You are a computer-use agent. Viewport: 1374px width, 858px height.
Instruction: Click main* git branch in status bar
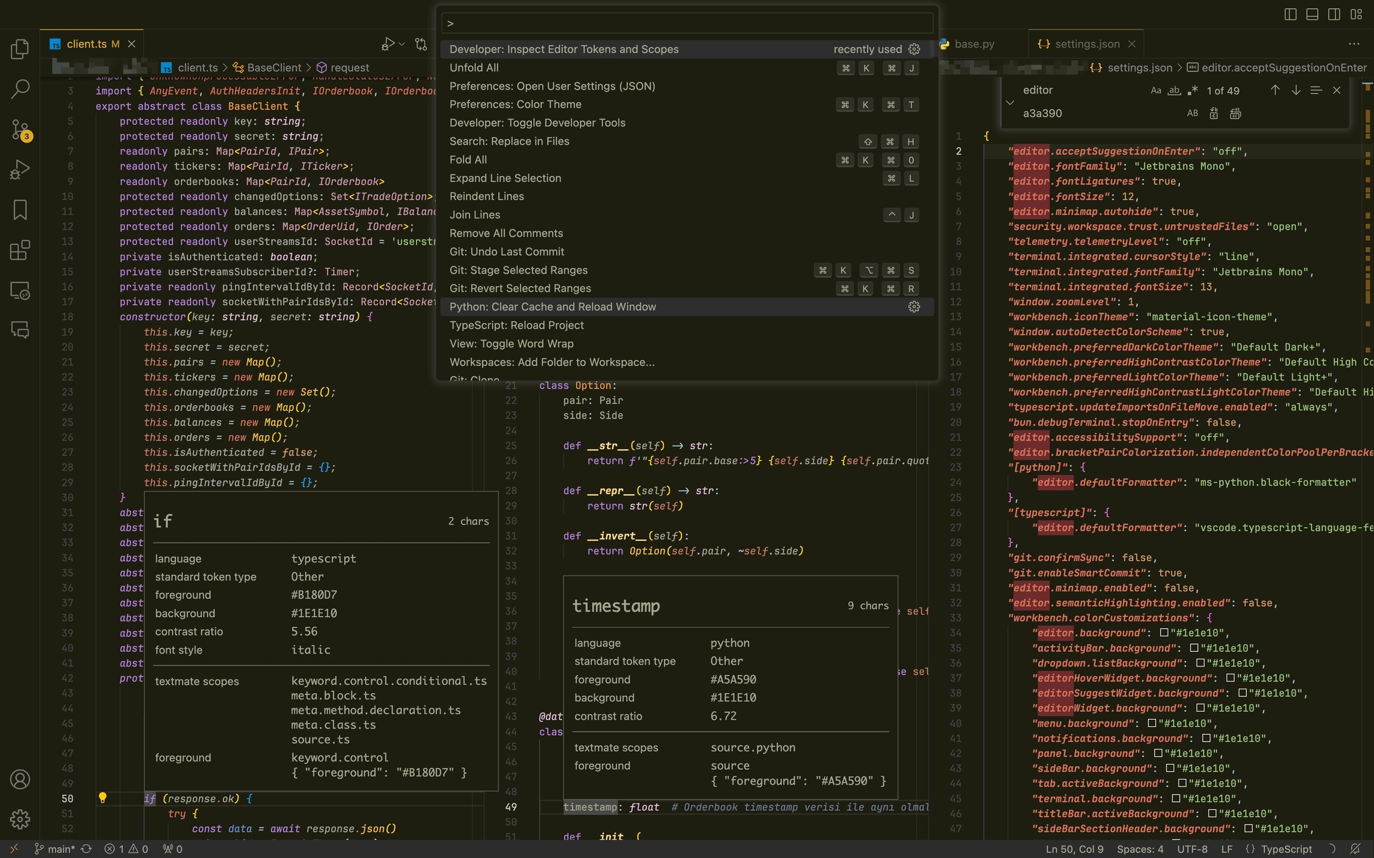pyautogui.click(x=55, y=849)
